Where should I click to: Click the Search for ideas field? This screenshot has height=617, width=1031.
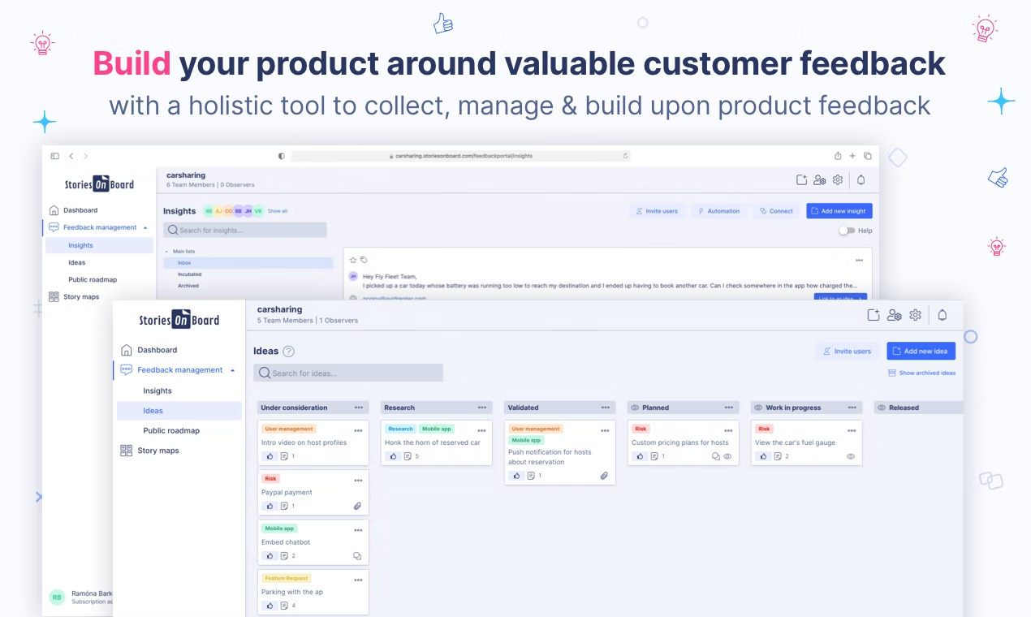(x=348, y=373)
